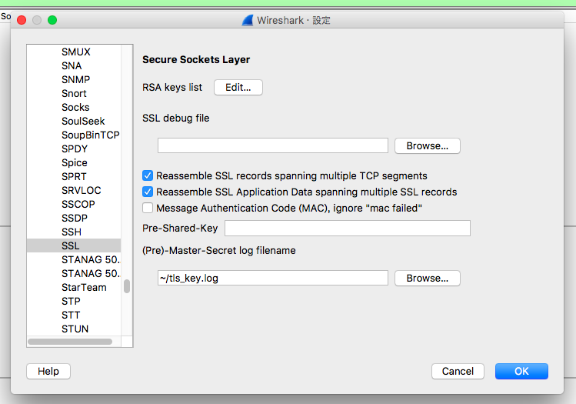Enable ignore "mac failed" checkbox
Viewport: 576px width, 404px height.
tap(148, 208)
